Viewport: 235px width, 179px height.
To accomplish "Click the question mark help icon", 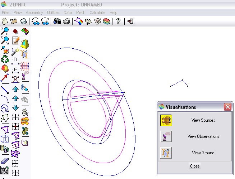I will [x=118, y=21].
